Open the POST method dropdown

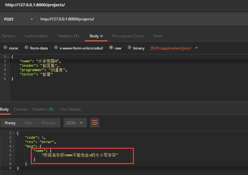click(x=19, y=19)
